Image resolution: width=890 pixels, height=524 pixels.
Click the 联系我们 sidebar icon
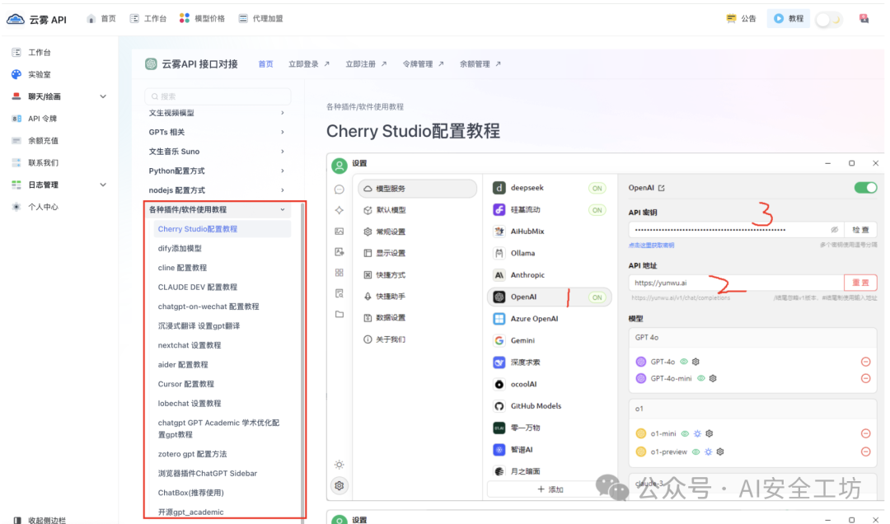[16, 163]
